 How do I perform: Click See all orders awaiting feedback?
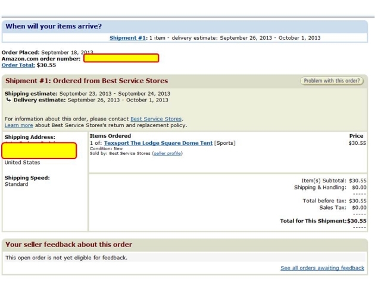click(322, 268)
